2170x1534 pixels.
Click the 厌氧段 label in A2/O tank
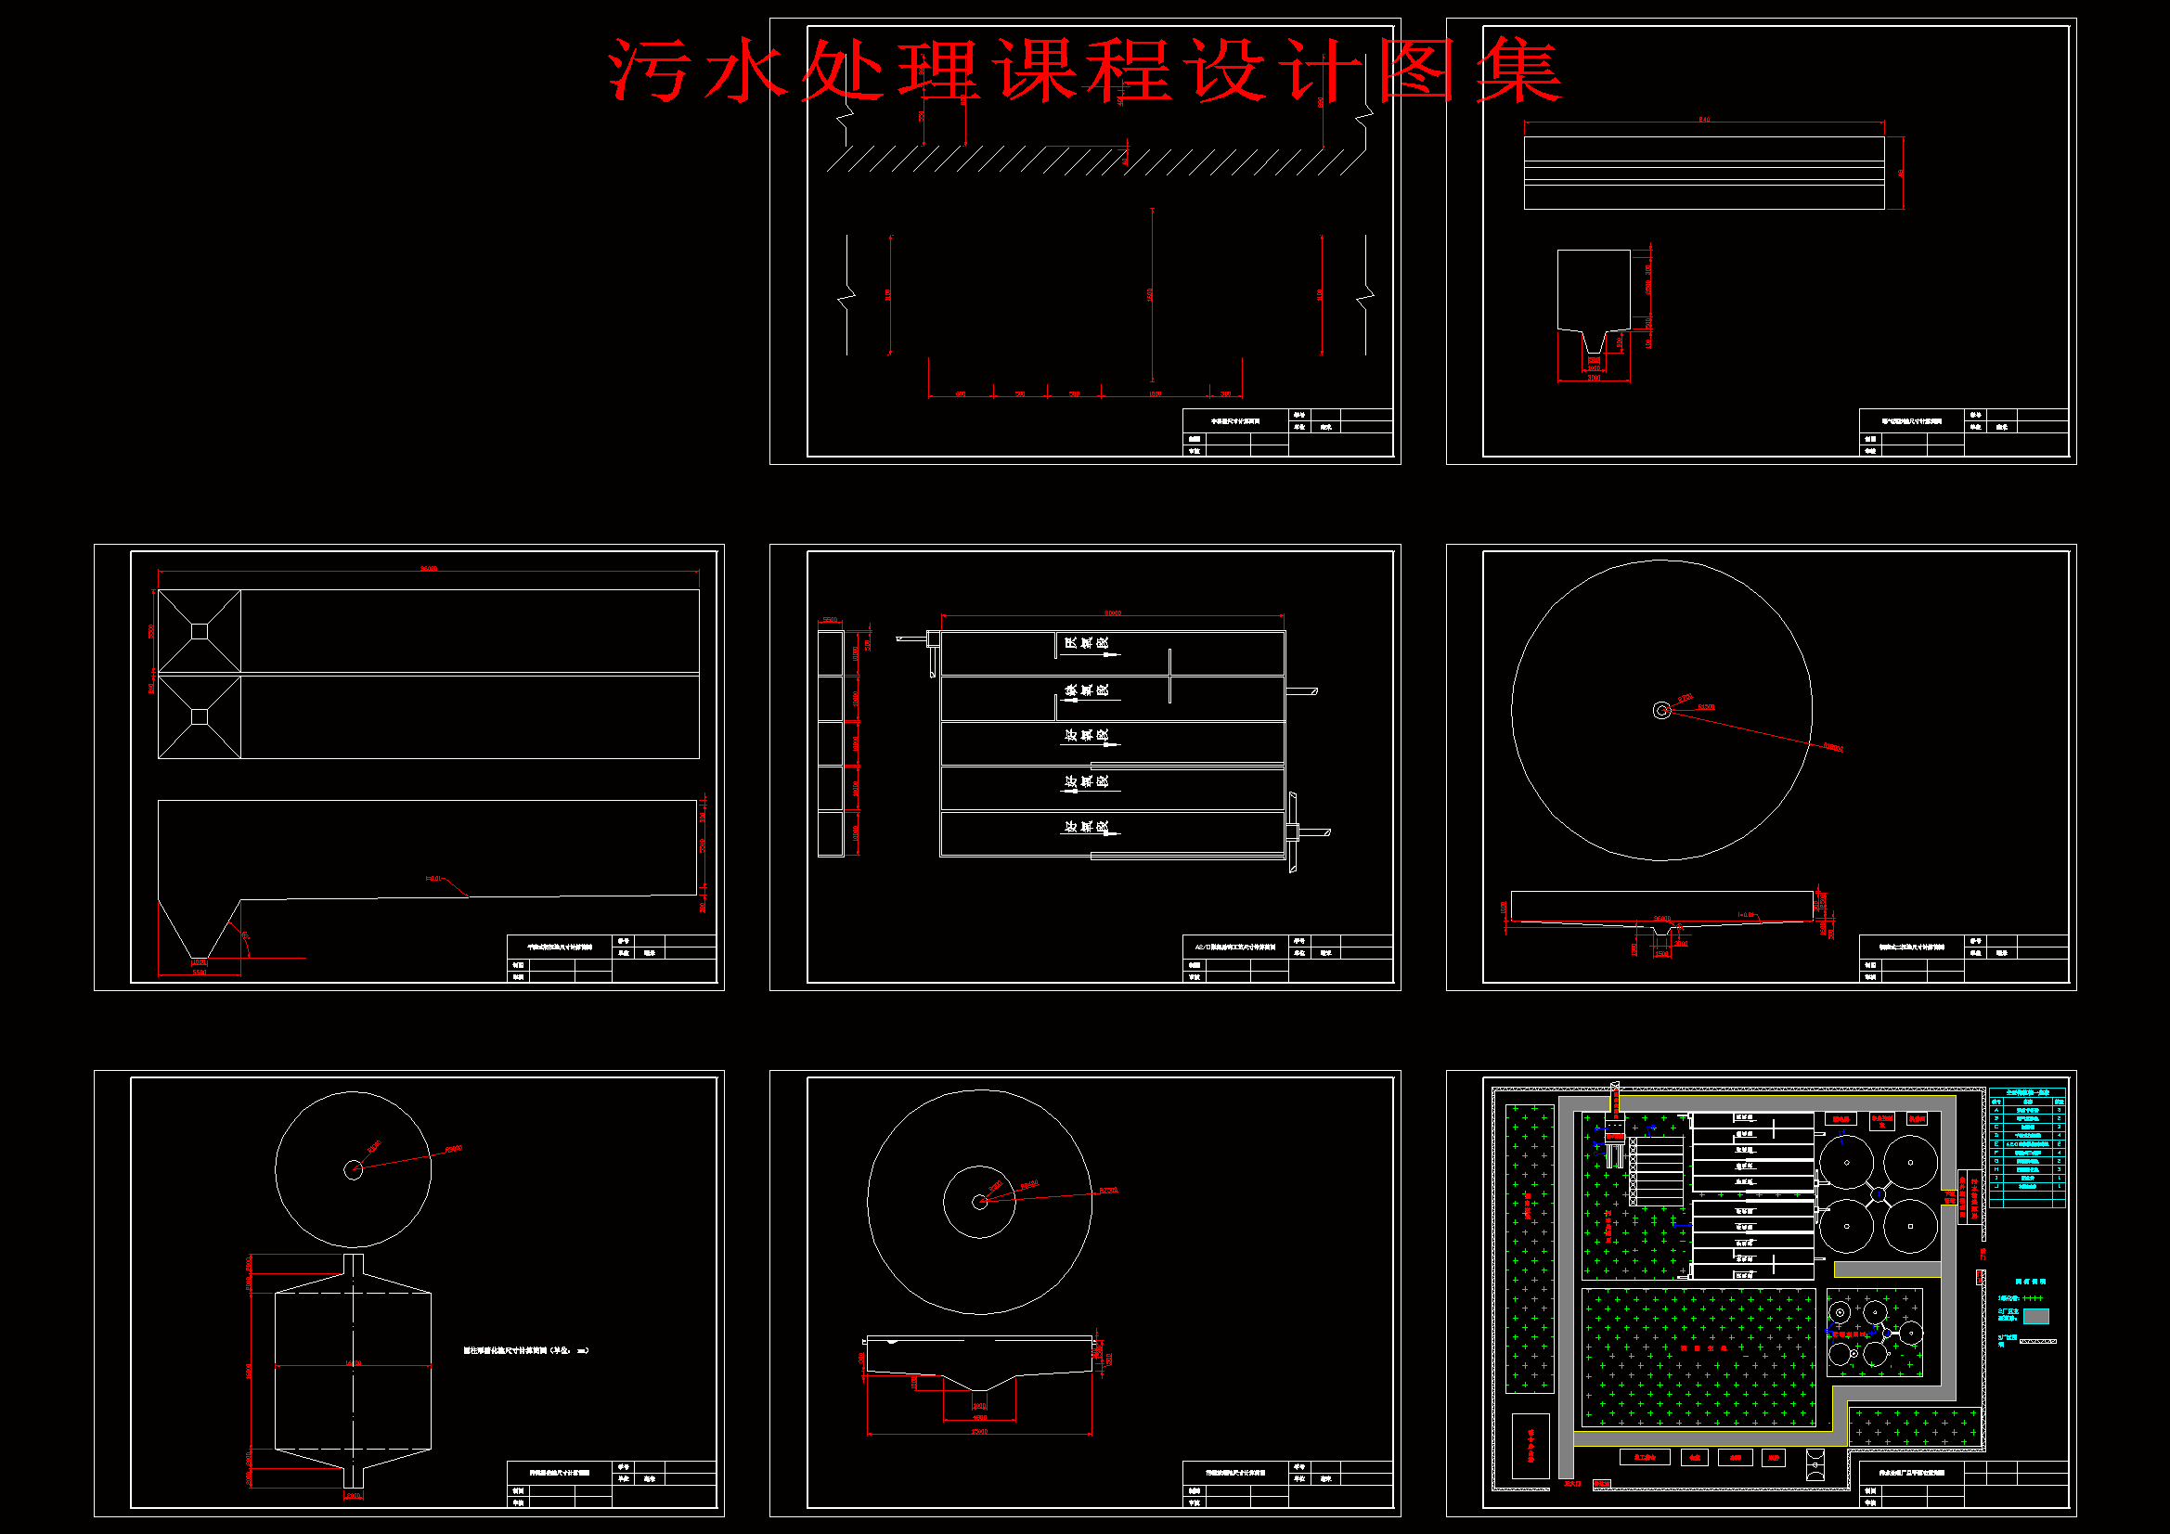click(x=1086, y=643)
